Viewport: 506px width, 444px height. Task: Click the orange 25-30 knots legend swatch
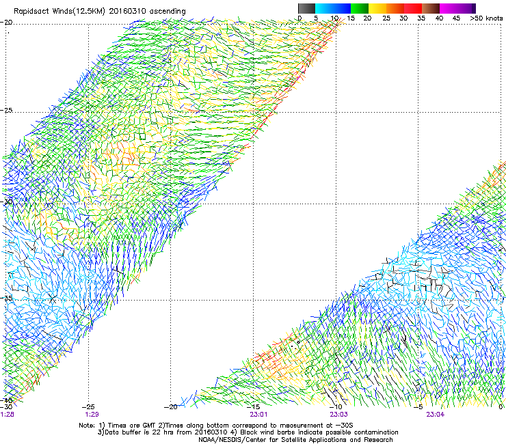coord(395,8)
